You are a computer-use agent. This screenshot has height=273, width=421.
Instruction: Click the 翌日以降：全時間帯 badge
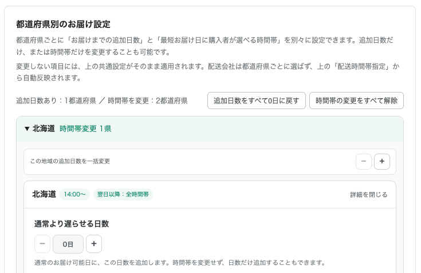pyautogui.click(x=123, y=194)
